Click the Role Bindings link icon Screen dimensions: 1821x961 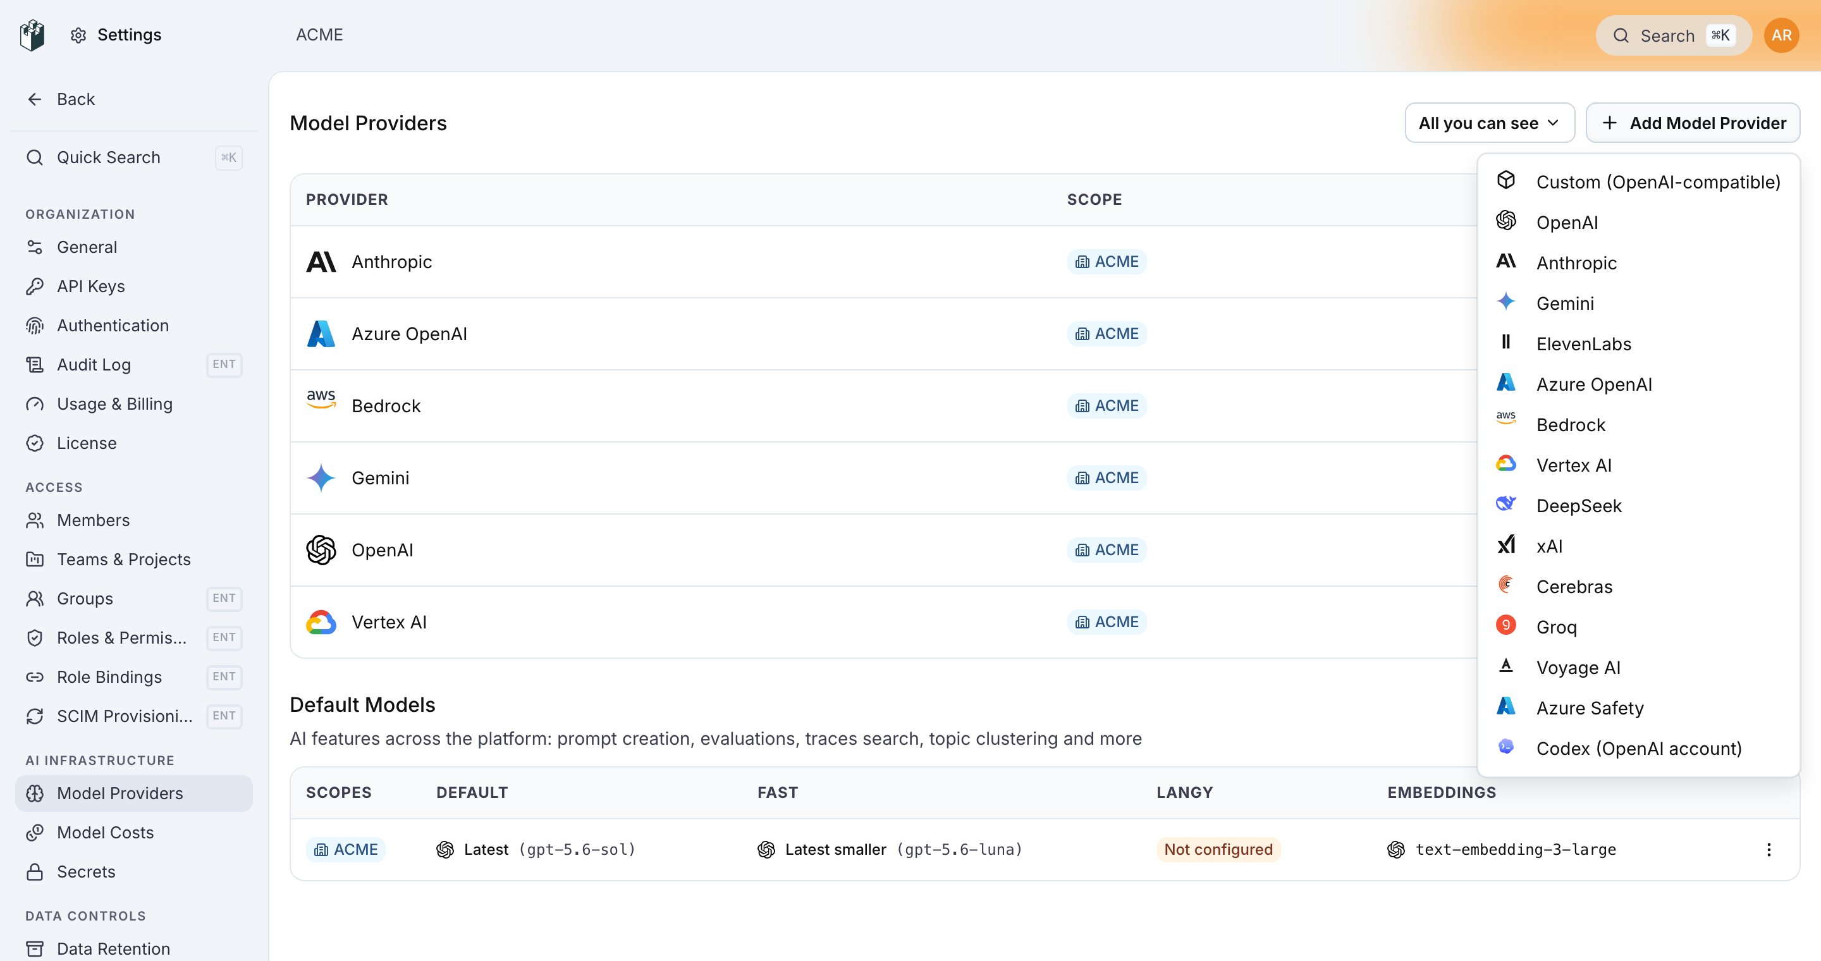(35, 677)
